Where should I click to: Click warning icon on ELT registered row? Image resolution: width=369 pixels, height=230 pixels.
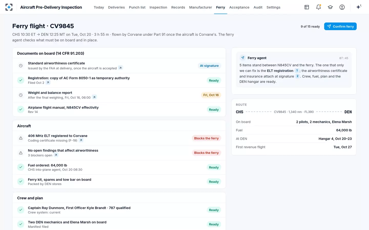(21, 138)
